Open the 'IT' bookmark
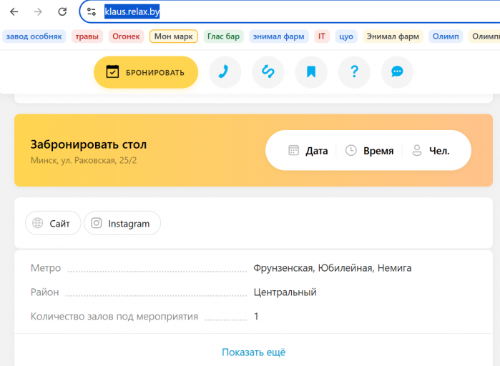The height and width of the screenshot is (366, 500). (x=322, y=36)
